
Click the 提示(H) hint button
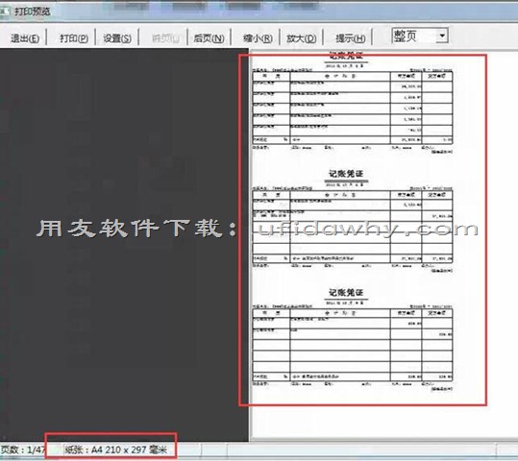350,38
